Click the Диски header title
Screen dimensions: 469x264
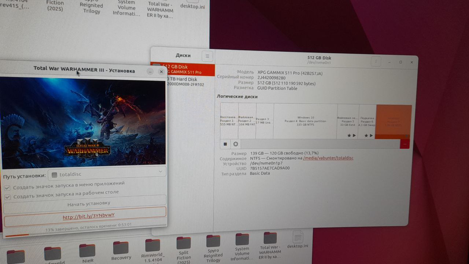pyautogui.click(x=183, y=55)
